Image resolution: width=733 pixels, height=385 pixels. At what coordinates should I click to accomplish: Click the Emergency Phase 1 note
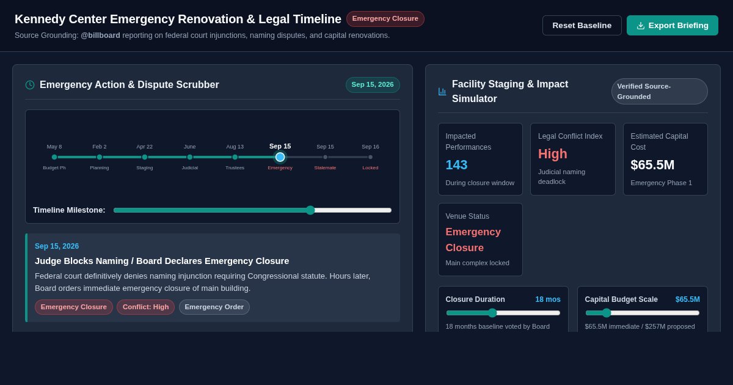(x=662, y=183)
